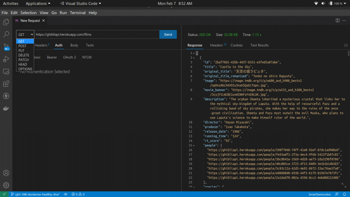350x197 pixels.
Task: Open the Extensions view
Action: tap(6, 84)
